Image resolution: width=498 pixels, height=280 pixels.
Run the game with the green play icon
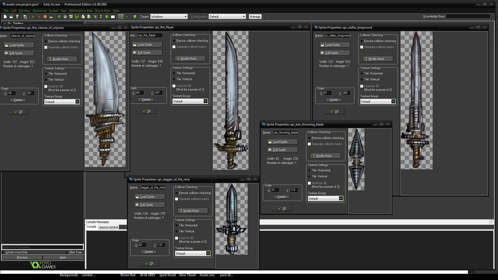point(33,16)
